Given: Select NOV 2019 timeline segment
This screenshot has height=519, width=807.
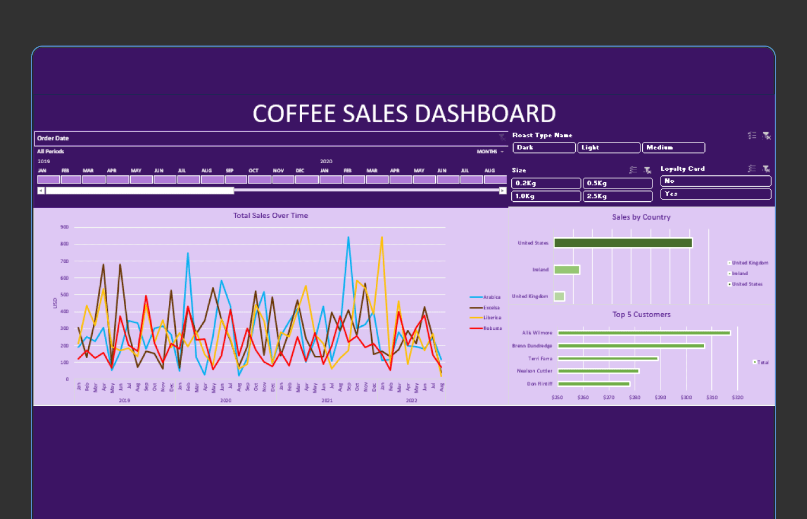Looking at the screenshot, I should 283,179.
